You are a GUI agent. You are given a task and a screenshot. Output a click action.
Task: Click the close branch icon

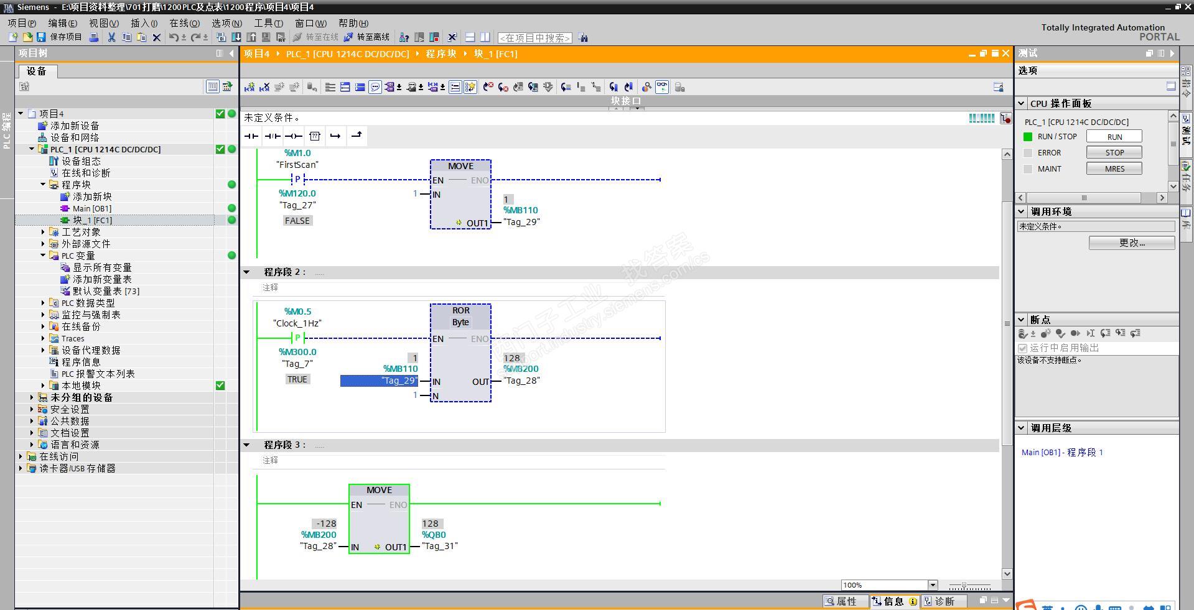tap(357, 136)
